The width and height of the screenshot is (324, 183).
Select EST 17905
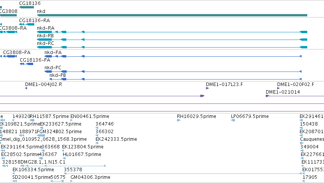tap(310, 177)
